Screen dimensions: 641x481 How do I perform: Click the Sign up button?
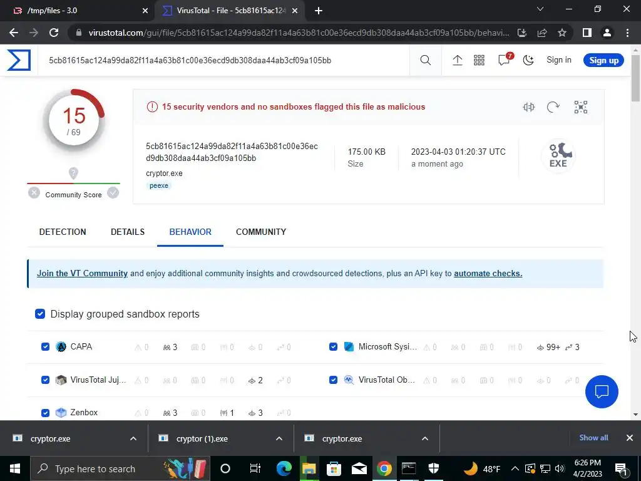[x=603, y=61]
